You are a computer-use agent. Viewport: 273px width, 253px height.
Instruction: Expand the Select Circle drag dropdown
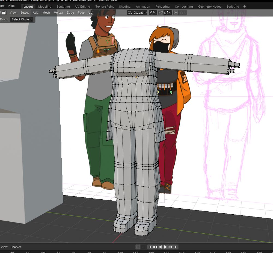(22, 19)
